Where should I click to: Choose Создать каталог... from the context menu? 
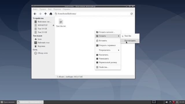[108, 32]
